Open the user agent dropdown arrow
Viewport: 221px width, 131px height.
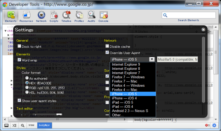pyautogui.click(x=152, y=59)
